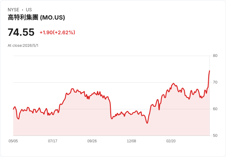Click the chart line start at 05/05
Viewport: 226px width, 157px height.
click(x=14, y=109)
